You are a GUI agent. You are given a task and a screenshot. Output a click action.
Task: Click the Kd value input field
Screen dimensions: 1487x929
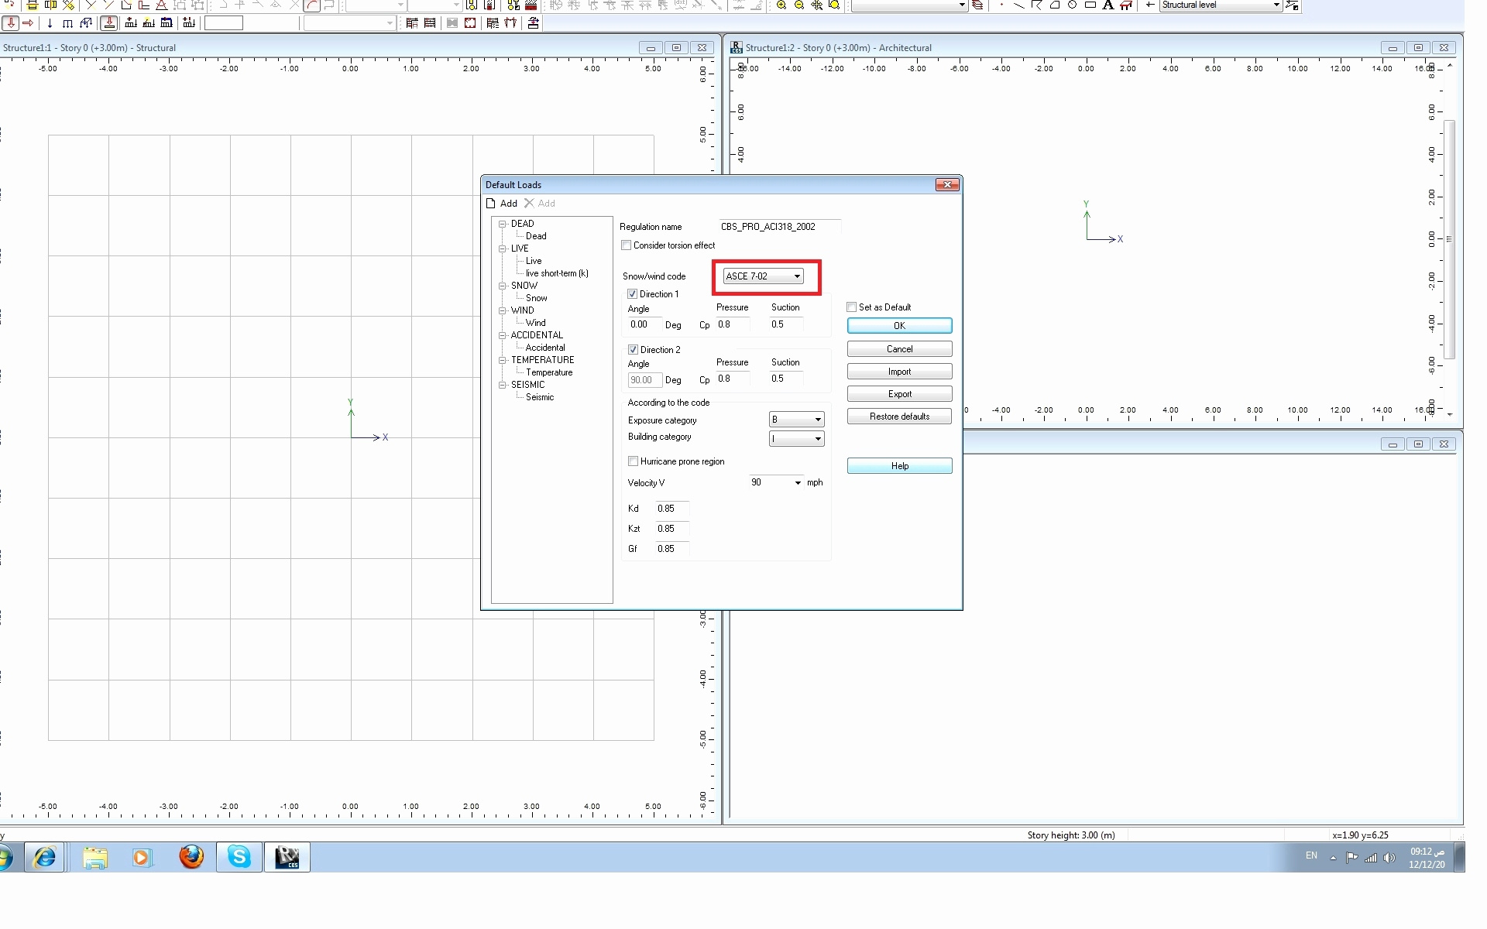(x=671, y=509)
